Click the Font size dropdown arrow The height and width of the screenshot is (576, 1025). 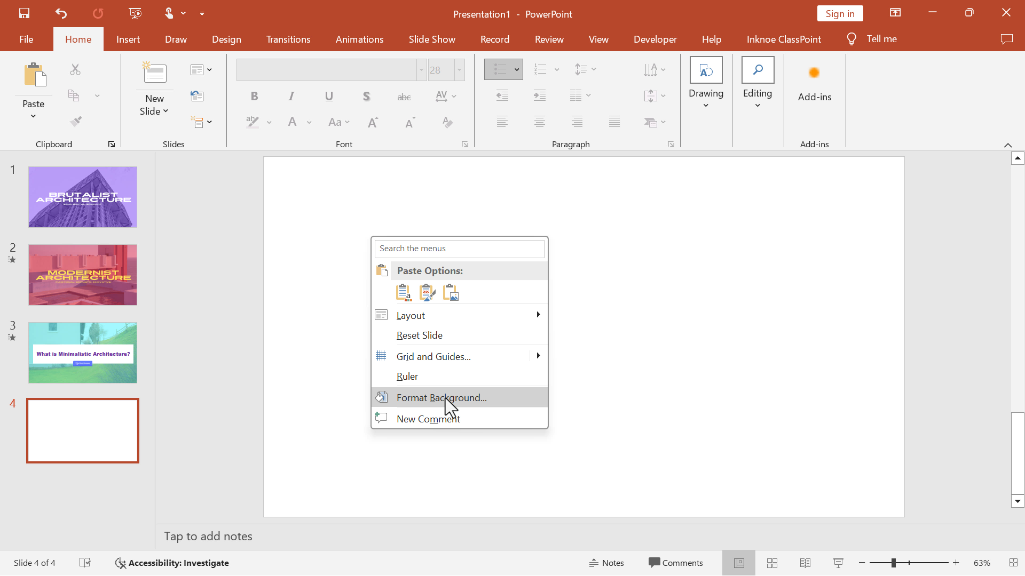click(x=460, y=69)
